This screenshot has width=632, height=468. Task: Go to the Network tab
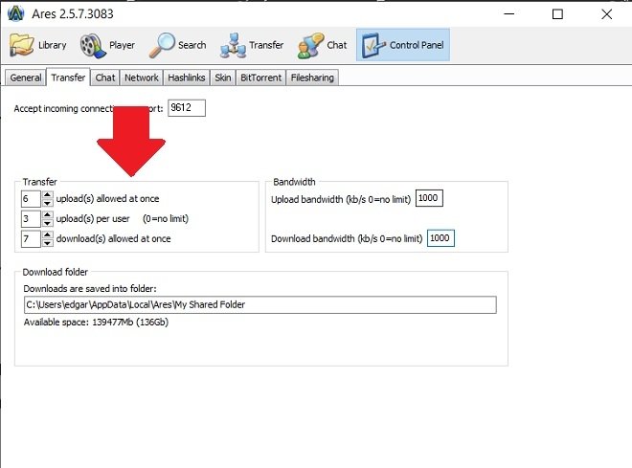pos(142,78)
